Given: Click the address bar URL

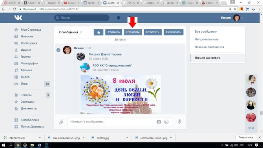Looking at the screenshot, I should [x=59, y=9].
